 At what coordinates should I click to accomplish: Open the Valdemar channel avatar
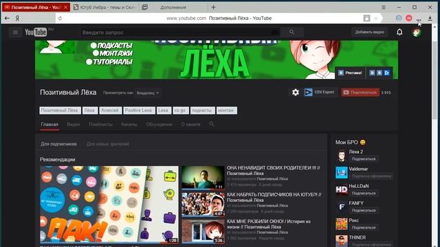342,172
